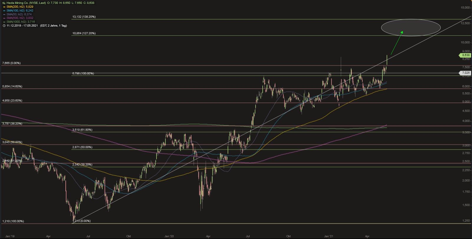Click the yellow SMA(200) legend marker
472x239 pixels.
pyautogui.click(x=4, y=6)
